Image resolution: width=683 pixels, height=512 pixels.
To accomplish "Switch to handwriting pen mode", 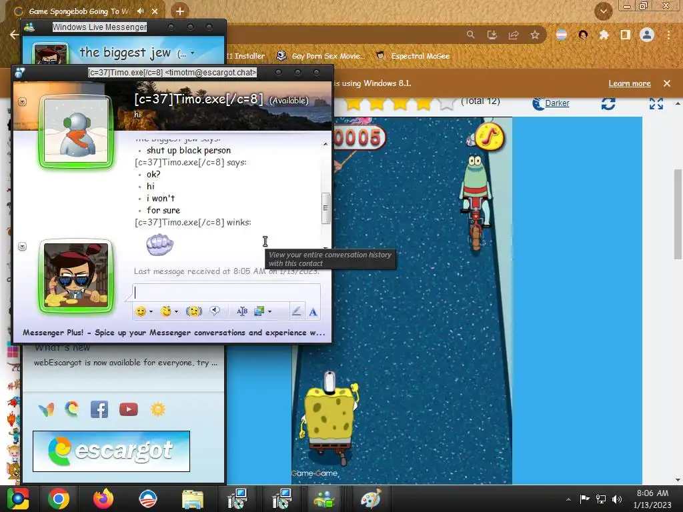I will coord(296,311).
